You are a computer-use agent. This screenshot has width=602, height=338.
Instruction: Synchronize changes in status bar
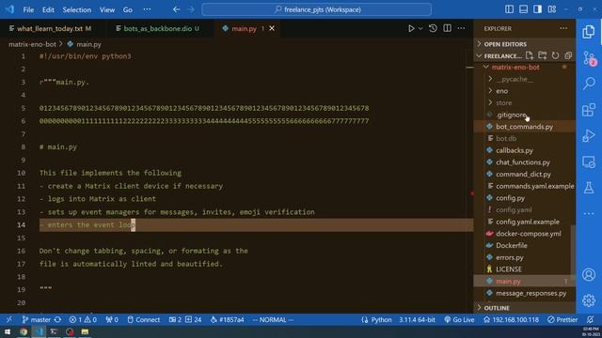click(x=57, y=319)
